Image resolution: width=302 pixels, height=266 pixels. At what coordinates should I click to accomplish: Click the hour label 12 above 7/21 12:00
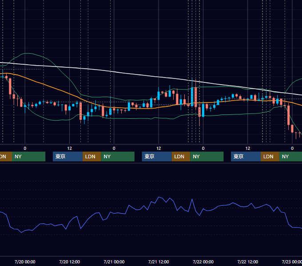click(159, 149)
